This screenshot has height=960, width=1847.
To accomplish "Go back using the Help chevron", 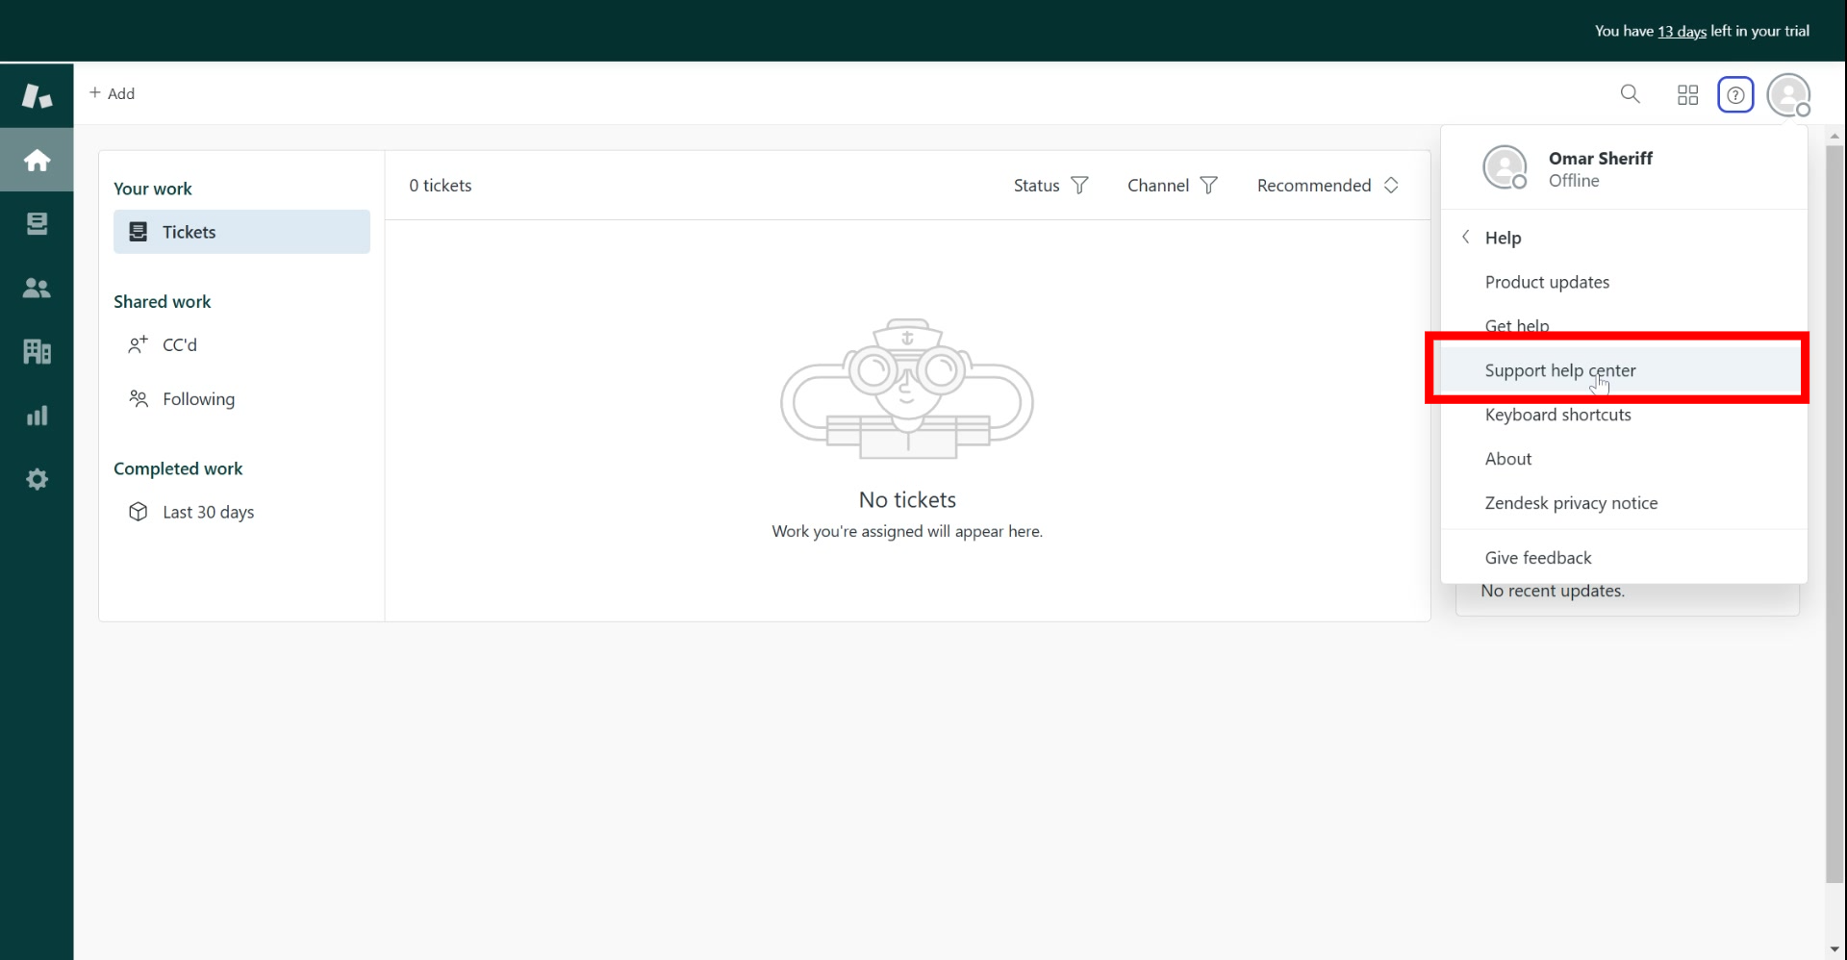I will pyautogui.click(x=1466, y=238).
